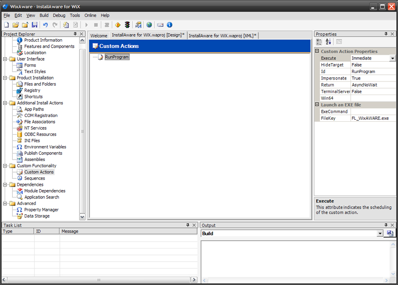Open Property Manager tree item

[x=41, y=210]
